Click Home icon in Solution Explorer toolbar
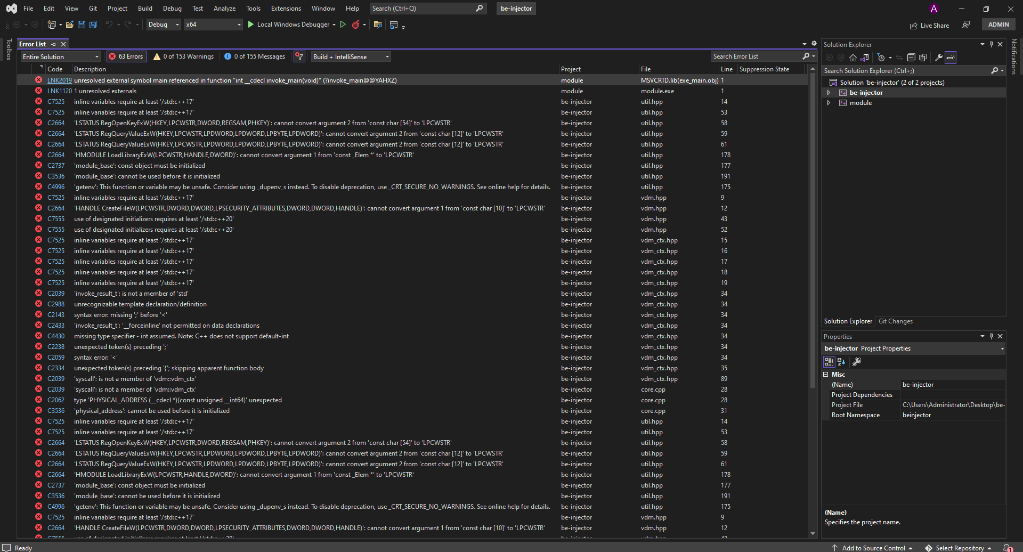Viewport: 1023px width, 552px height. click(x=853, y=58)
